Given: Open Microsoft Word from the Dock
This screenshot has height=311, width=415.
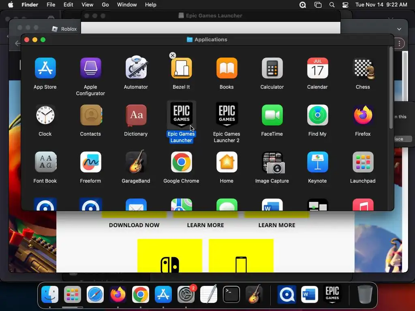Looking at the screenshot, I should 309,294.
